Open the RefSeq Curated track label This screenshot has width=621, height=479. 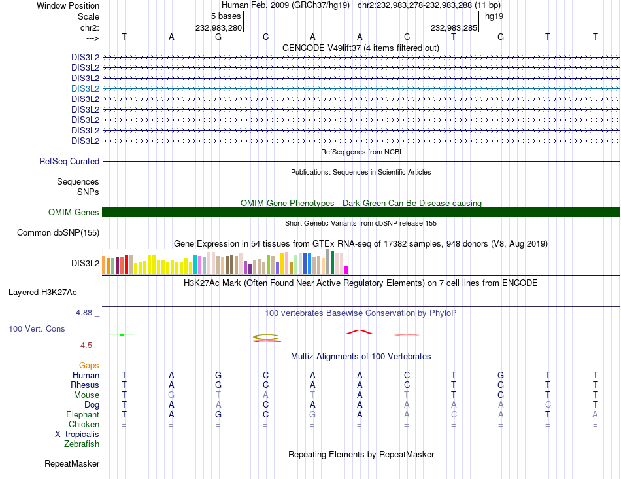[x=69, y=162]
